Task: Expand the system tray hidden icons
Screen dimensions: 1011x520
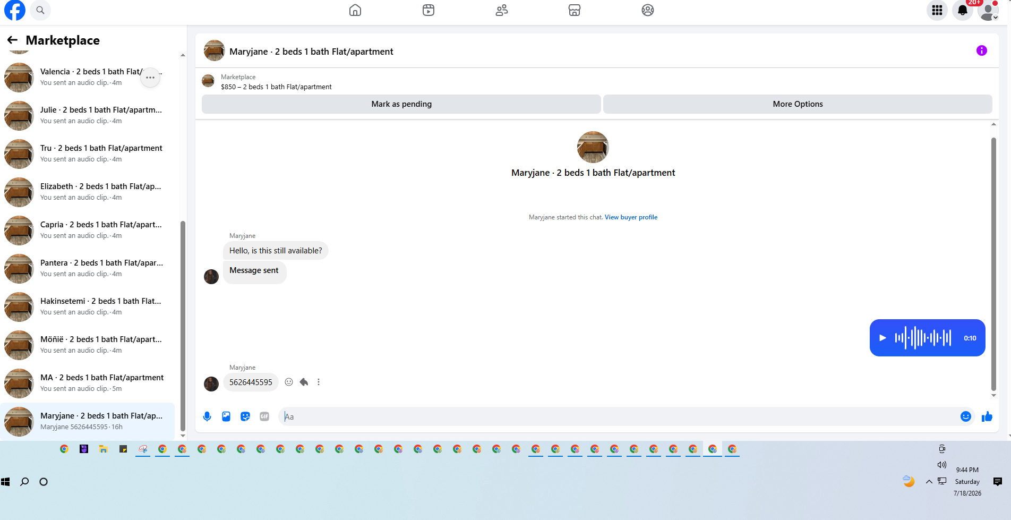Action: click(x=929, y=482)
